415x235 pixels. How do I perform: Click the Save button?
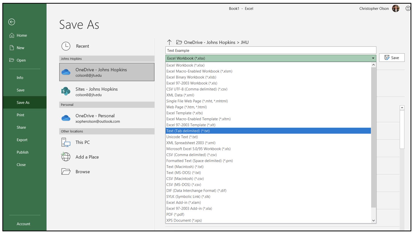[x=392, y=58]
